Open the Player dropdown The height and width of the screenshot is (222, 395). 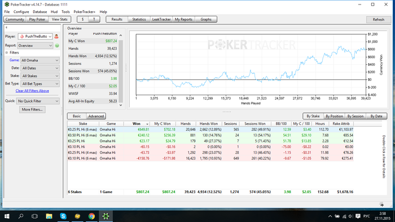pyautogui.click(x=35, y=37)
